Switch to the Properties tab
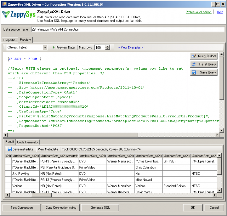 (10, 40)
